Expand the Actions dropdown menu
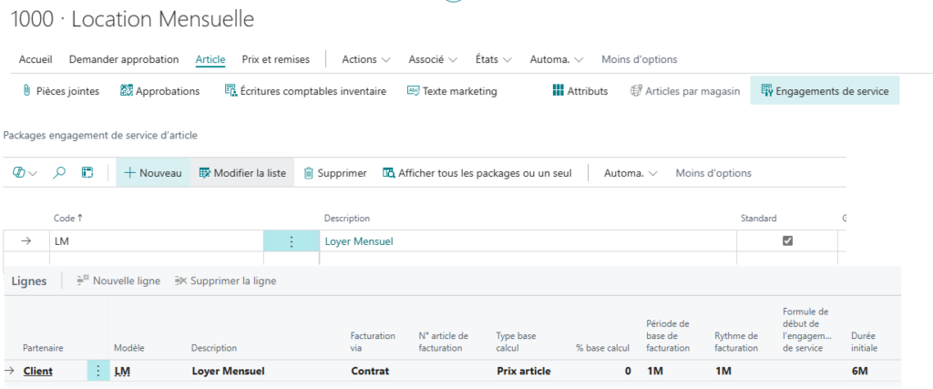Image resolution: width=933 pixels, height=389 pixels. [x=365, y=59]
